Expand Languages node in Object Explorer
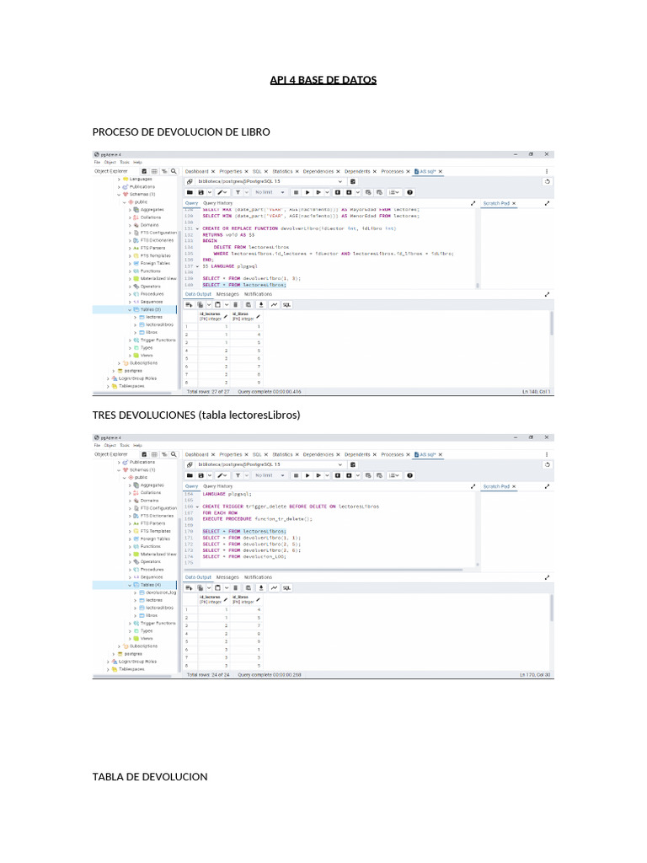 [x=119, y=180]
